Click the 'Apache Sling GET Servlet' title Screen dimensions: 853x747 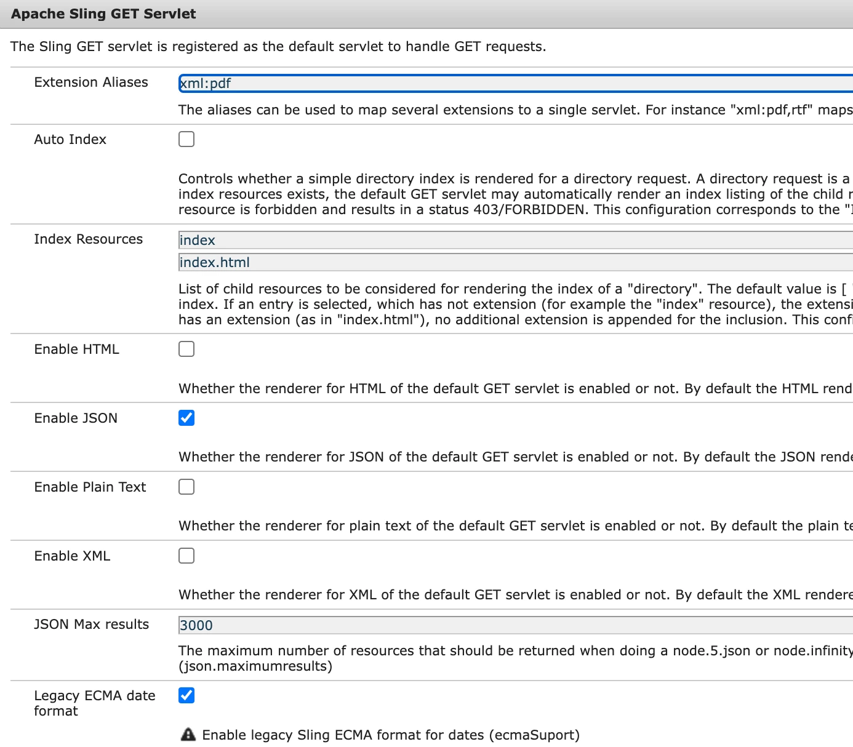tap(103, 14)
